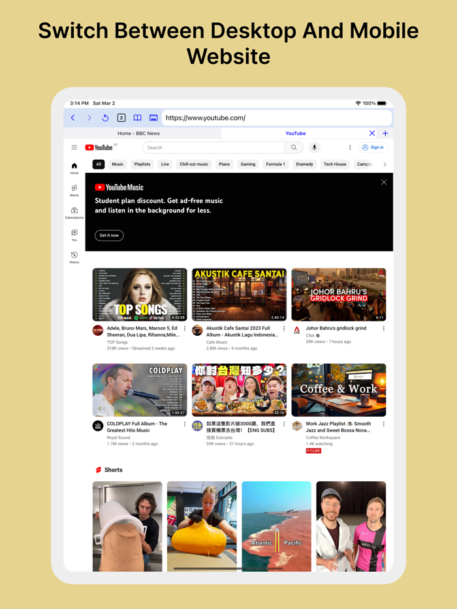The image size is (457, 609).
Task: Select the All filter chip
Action: [99, 164]
